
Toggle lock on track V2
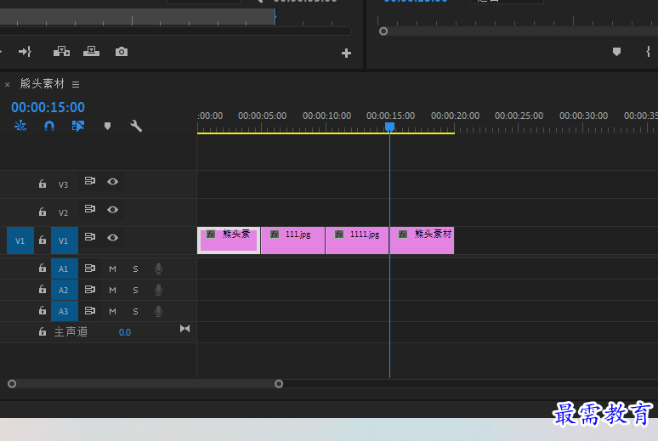[x=43, y=212]
